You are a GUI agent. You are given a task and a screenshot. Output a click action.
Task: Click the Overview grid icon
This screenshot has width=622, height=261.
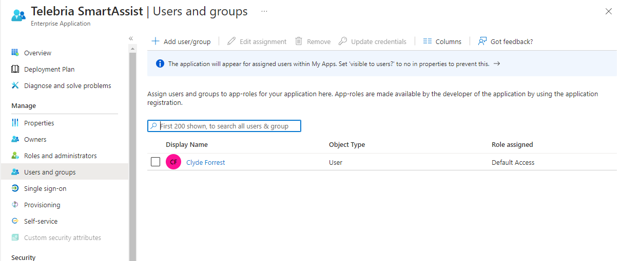[x=15, y=53]
